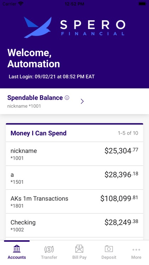This screenshot has width=149, height=265.
Task: Tap the Accounts bank icon
Action: pyautogui.click(x=17, y=249)
